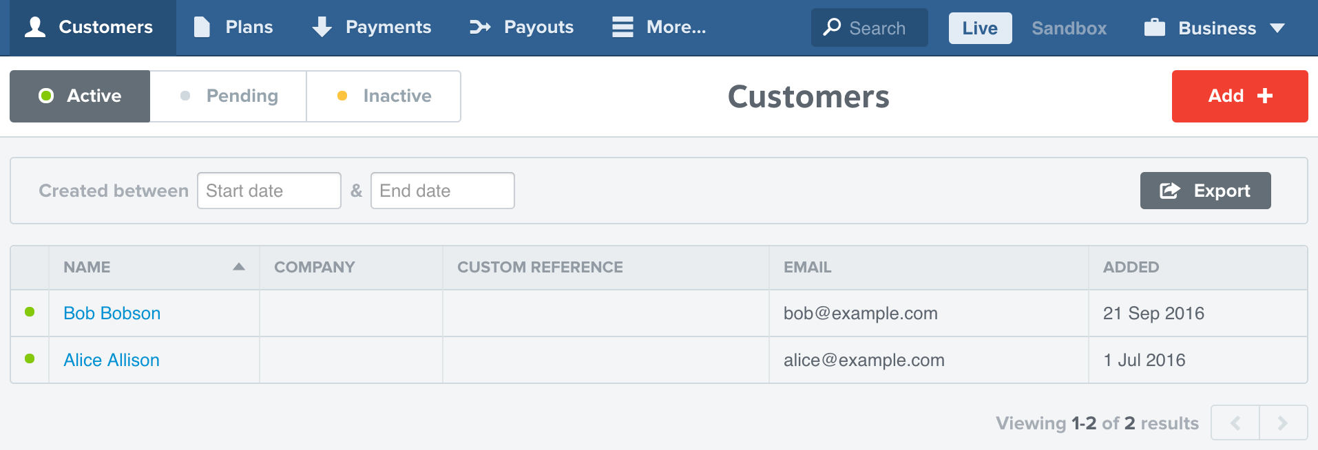
Task: Toggle Name column sort arrow
Action: pyautogui.click(x=239, y=267)
